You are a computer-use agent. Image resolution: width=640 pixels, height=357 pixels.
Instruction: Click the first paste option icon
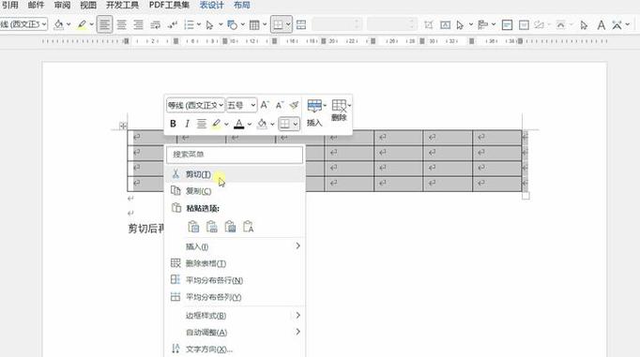tap(193, 227)
